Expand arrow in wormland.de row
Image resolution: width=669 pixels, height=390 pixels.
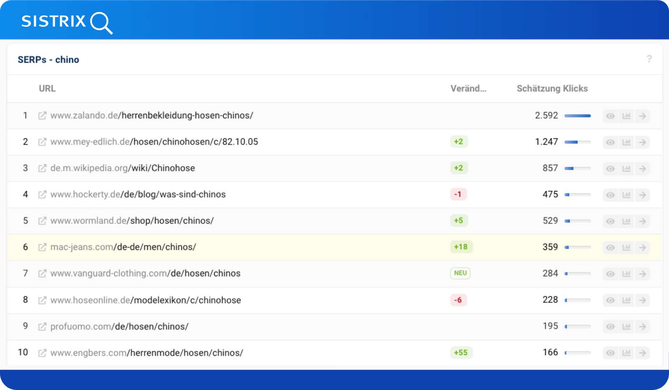(x=643, y=221)
